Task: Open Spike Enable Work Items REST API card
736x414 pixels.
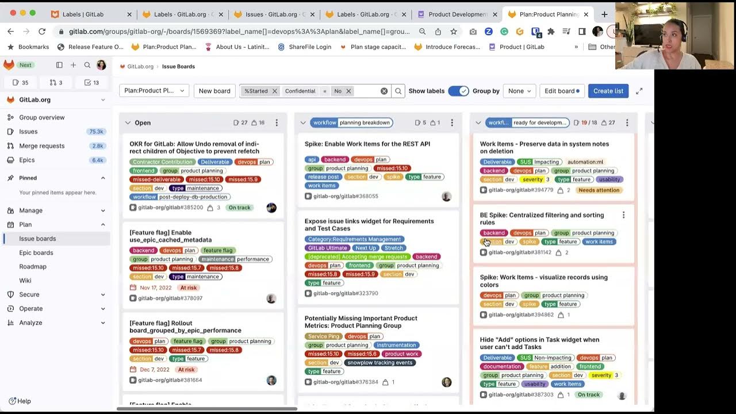Action: pyautogui.click(x=367, y=144)
